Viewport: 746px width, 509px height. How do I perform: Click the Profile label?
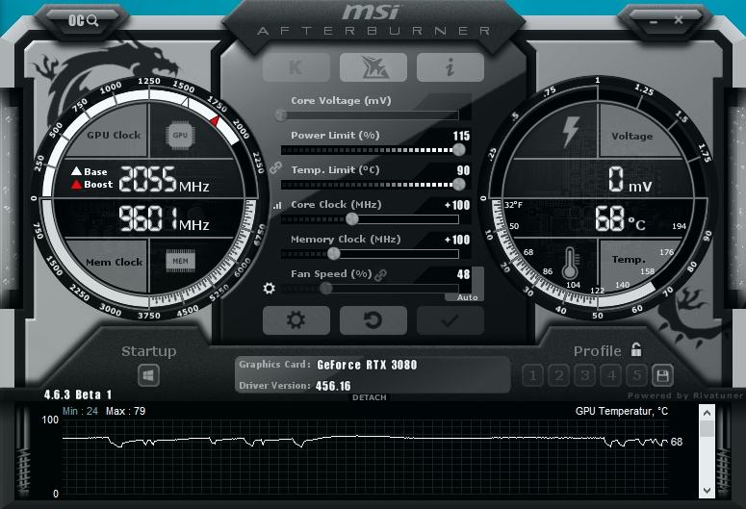point(597,351)
